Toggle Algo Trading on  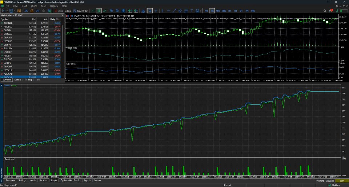tap(63, 11)
